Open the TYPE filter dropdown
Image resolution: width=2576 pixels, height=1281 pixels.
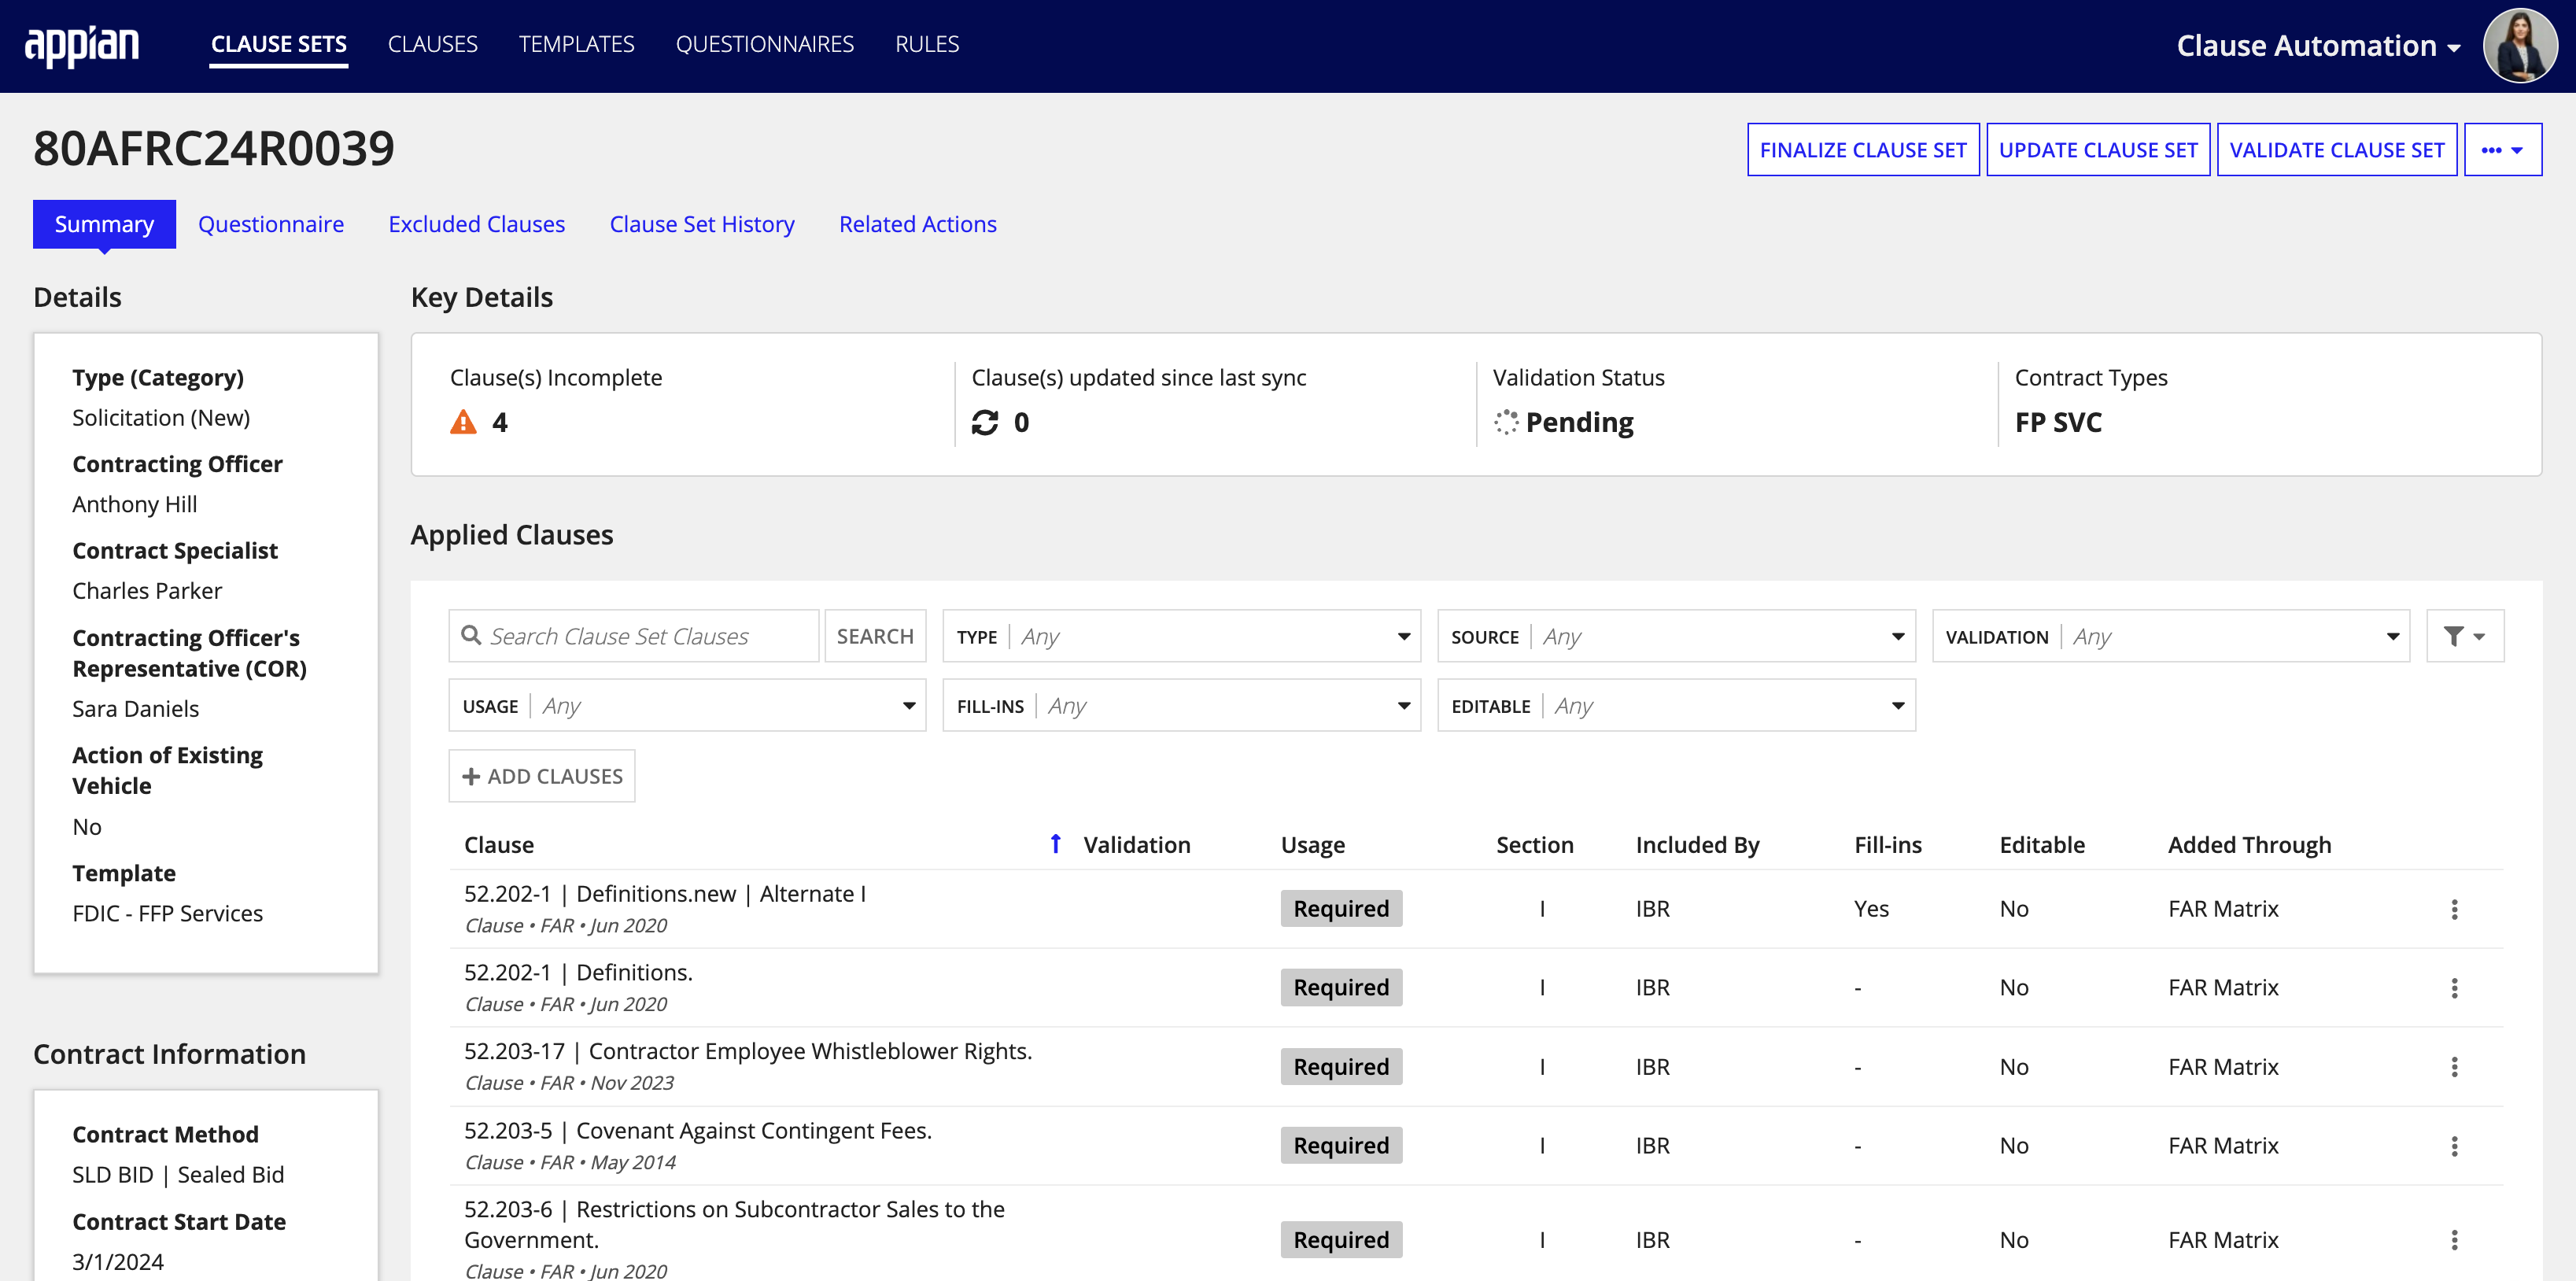(1181, 636)
